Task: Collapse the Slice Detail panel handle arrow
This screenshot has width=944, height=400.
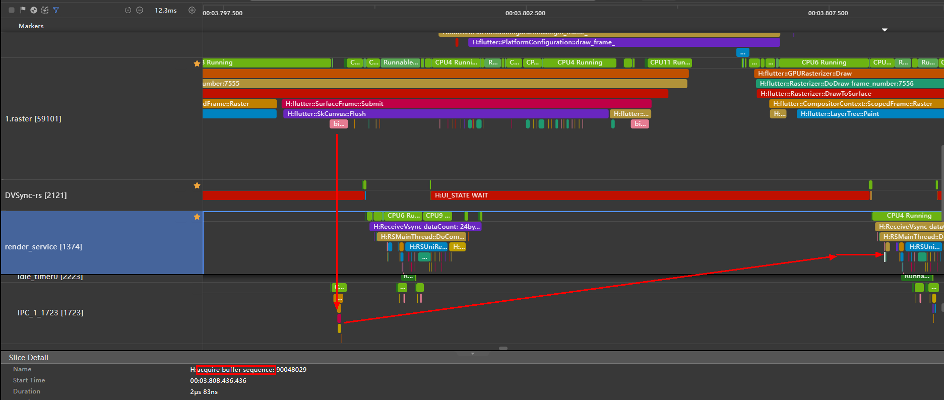Action: (472, 354)
